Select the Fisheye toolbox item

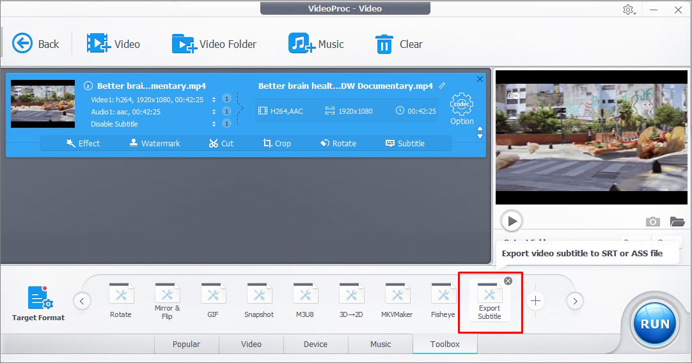tap(443, 301)
